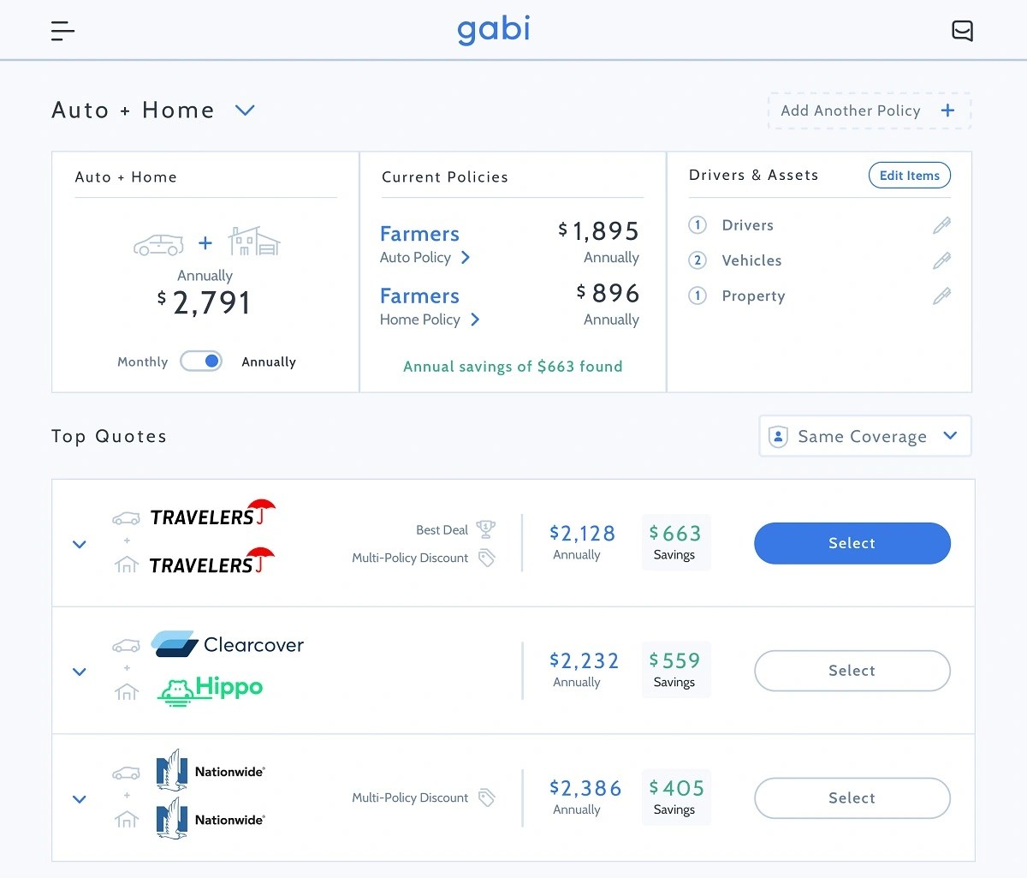Image resolution: width=1027 pixels, height=878 pixels.
Task: Click the pencil icon beside Property
Action: point(941,296)
